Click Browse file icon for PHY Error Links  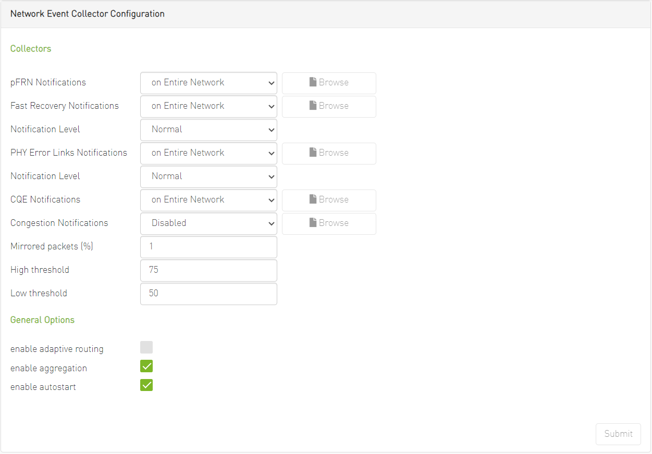coord(313,153)
